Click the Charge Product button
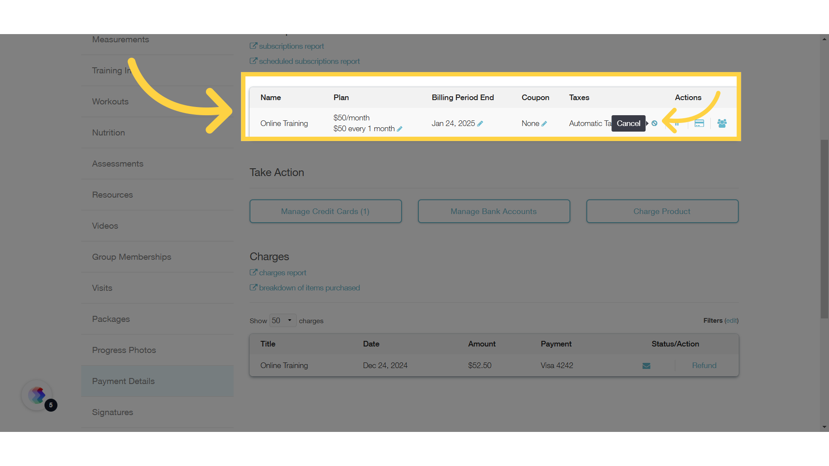The width and height of the screenshot is (829, 466). pyautogui.click(x=662, y=211)
